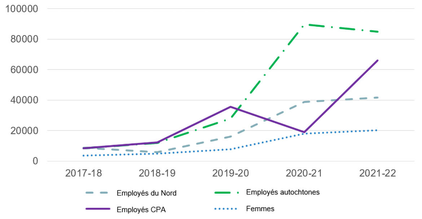Screen dimensions: 422x219
Task: Click purple line's endpoint at 2021-22
Action: [378, 61]
